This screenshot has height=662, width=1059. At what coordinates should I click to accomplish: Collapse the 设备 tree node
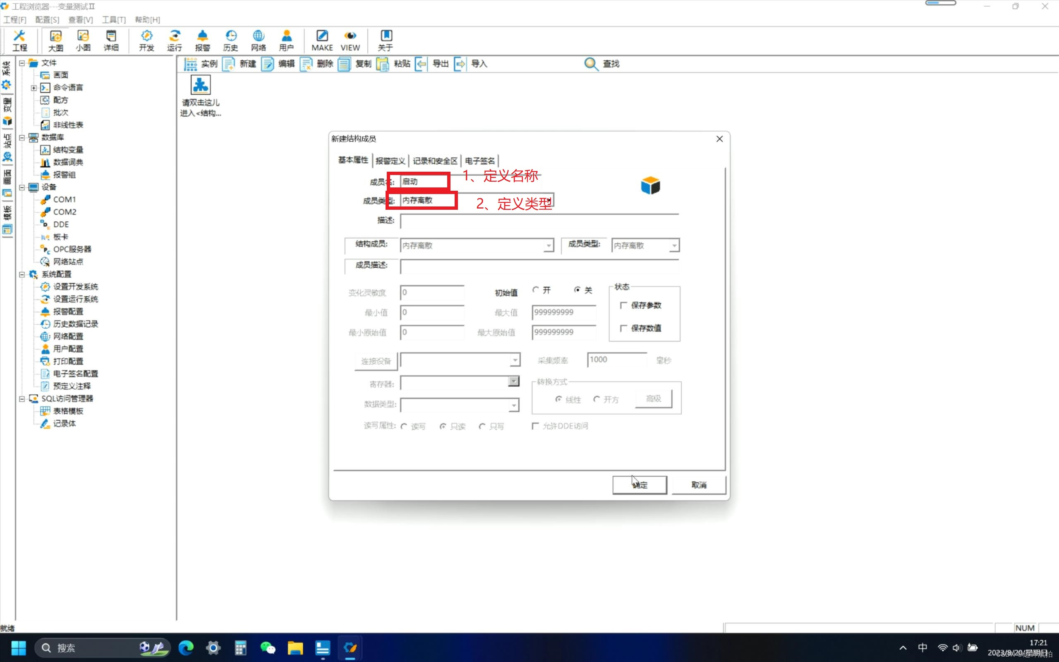[22, 187]
